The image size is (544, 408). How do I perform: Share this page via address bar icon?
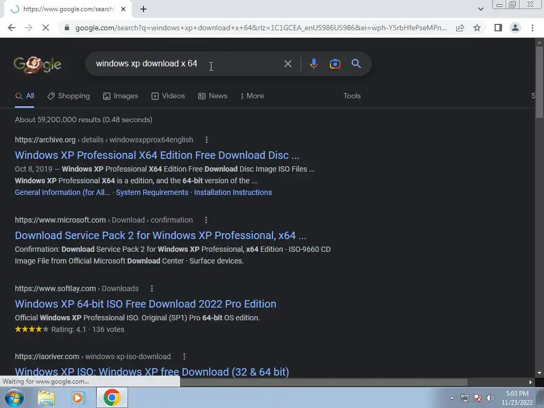point(460,28)
